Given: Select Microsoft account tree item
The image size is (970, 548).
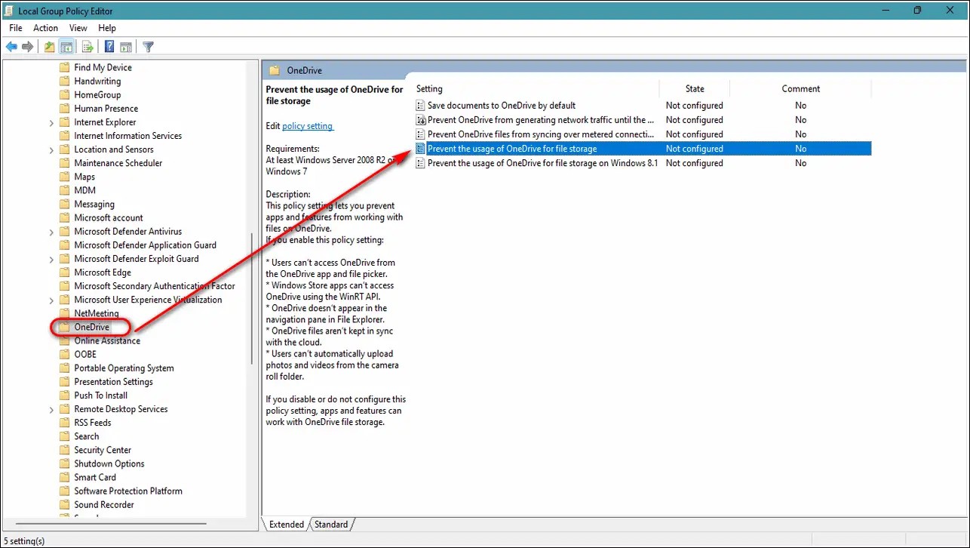Looking at the screenshot, I should click(x=109, y=218).
